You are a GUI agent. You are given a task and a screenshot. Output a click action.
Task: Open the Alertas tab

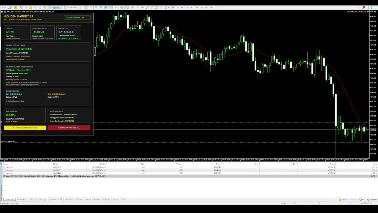[x=88, y=199]
